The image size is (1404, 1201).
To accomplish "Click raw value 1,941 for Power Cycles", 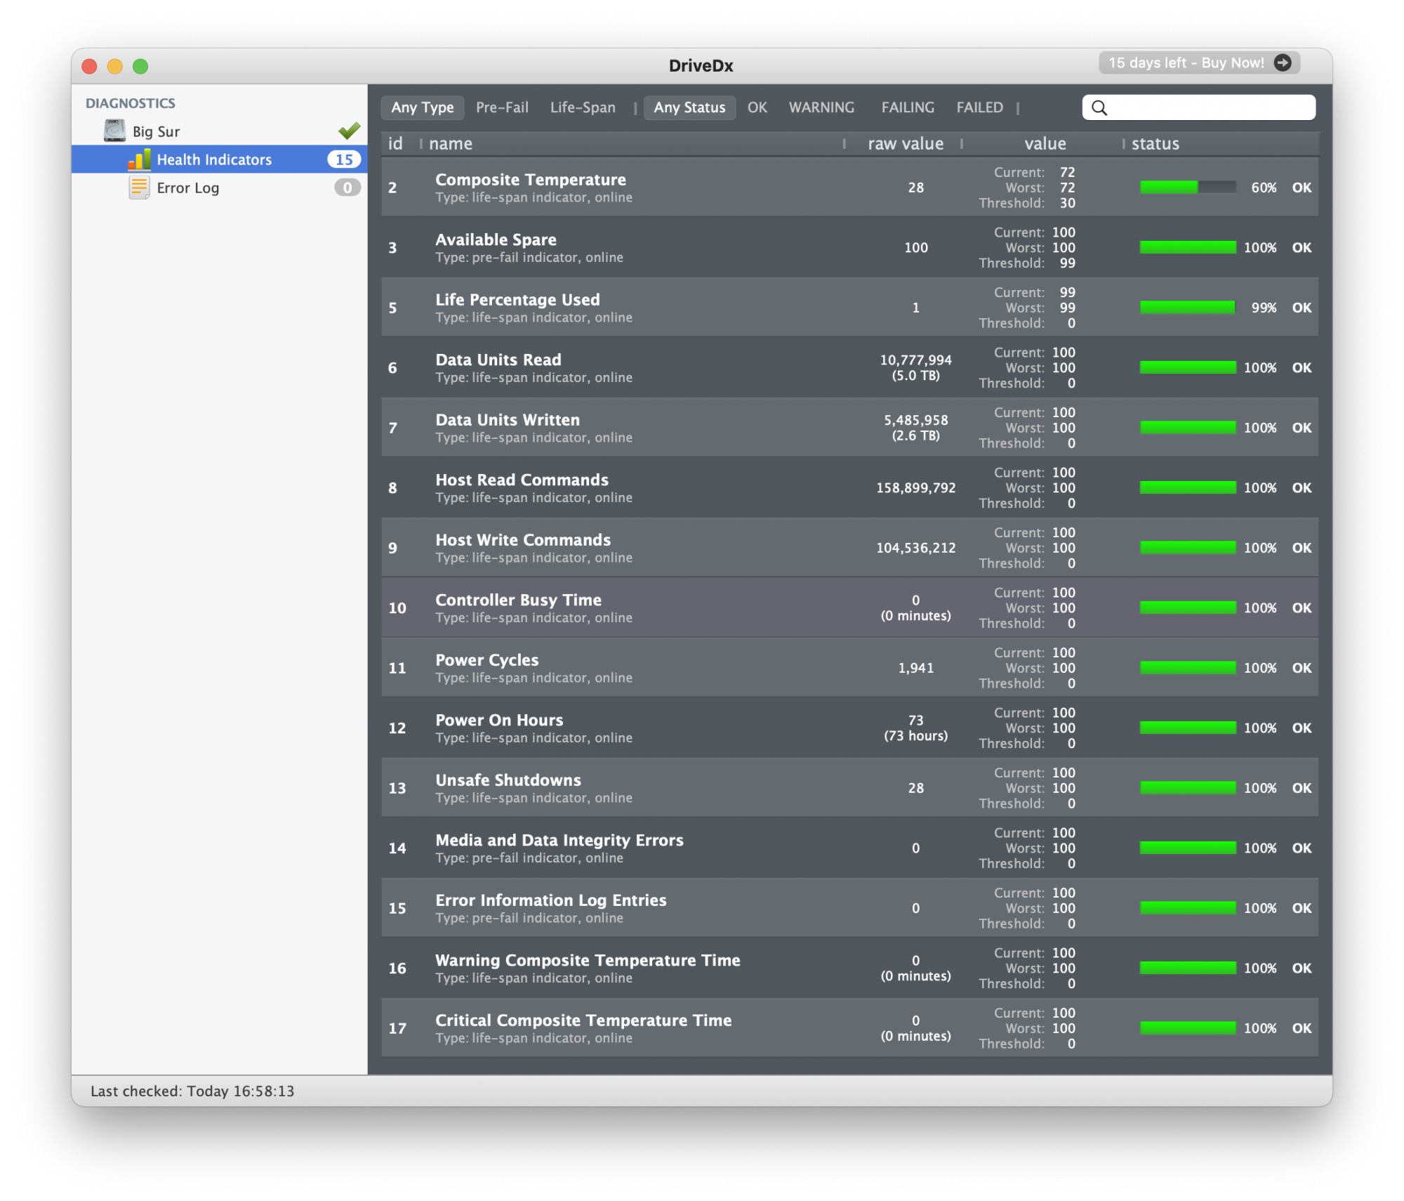I will [915, 668].
